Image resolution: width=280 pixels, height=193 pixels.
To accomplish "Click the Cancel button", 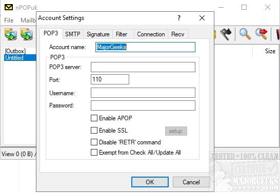I will point(191,182).
